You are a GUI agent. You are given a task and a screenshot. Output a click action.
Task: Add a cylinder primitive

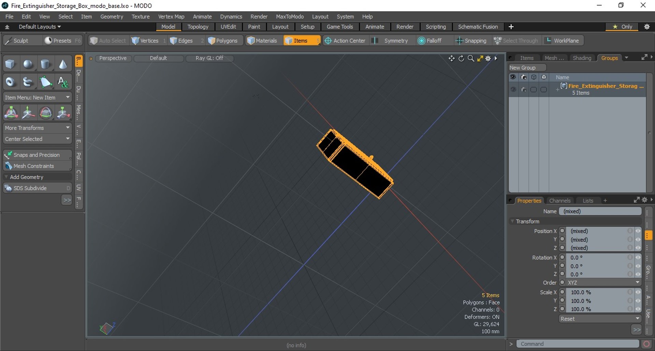(x=45, y=64)
